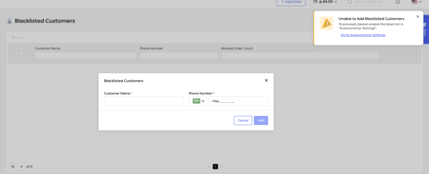The width and height of the screenshot is (429, 174).
Task: Click the Phone Number column header text
Action: 151,48
